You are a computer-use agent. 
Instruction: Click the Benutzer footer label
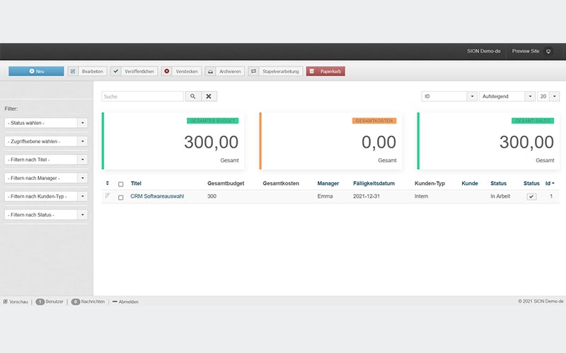click(54, 301)
